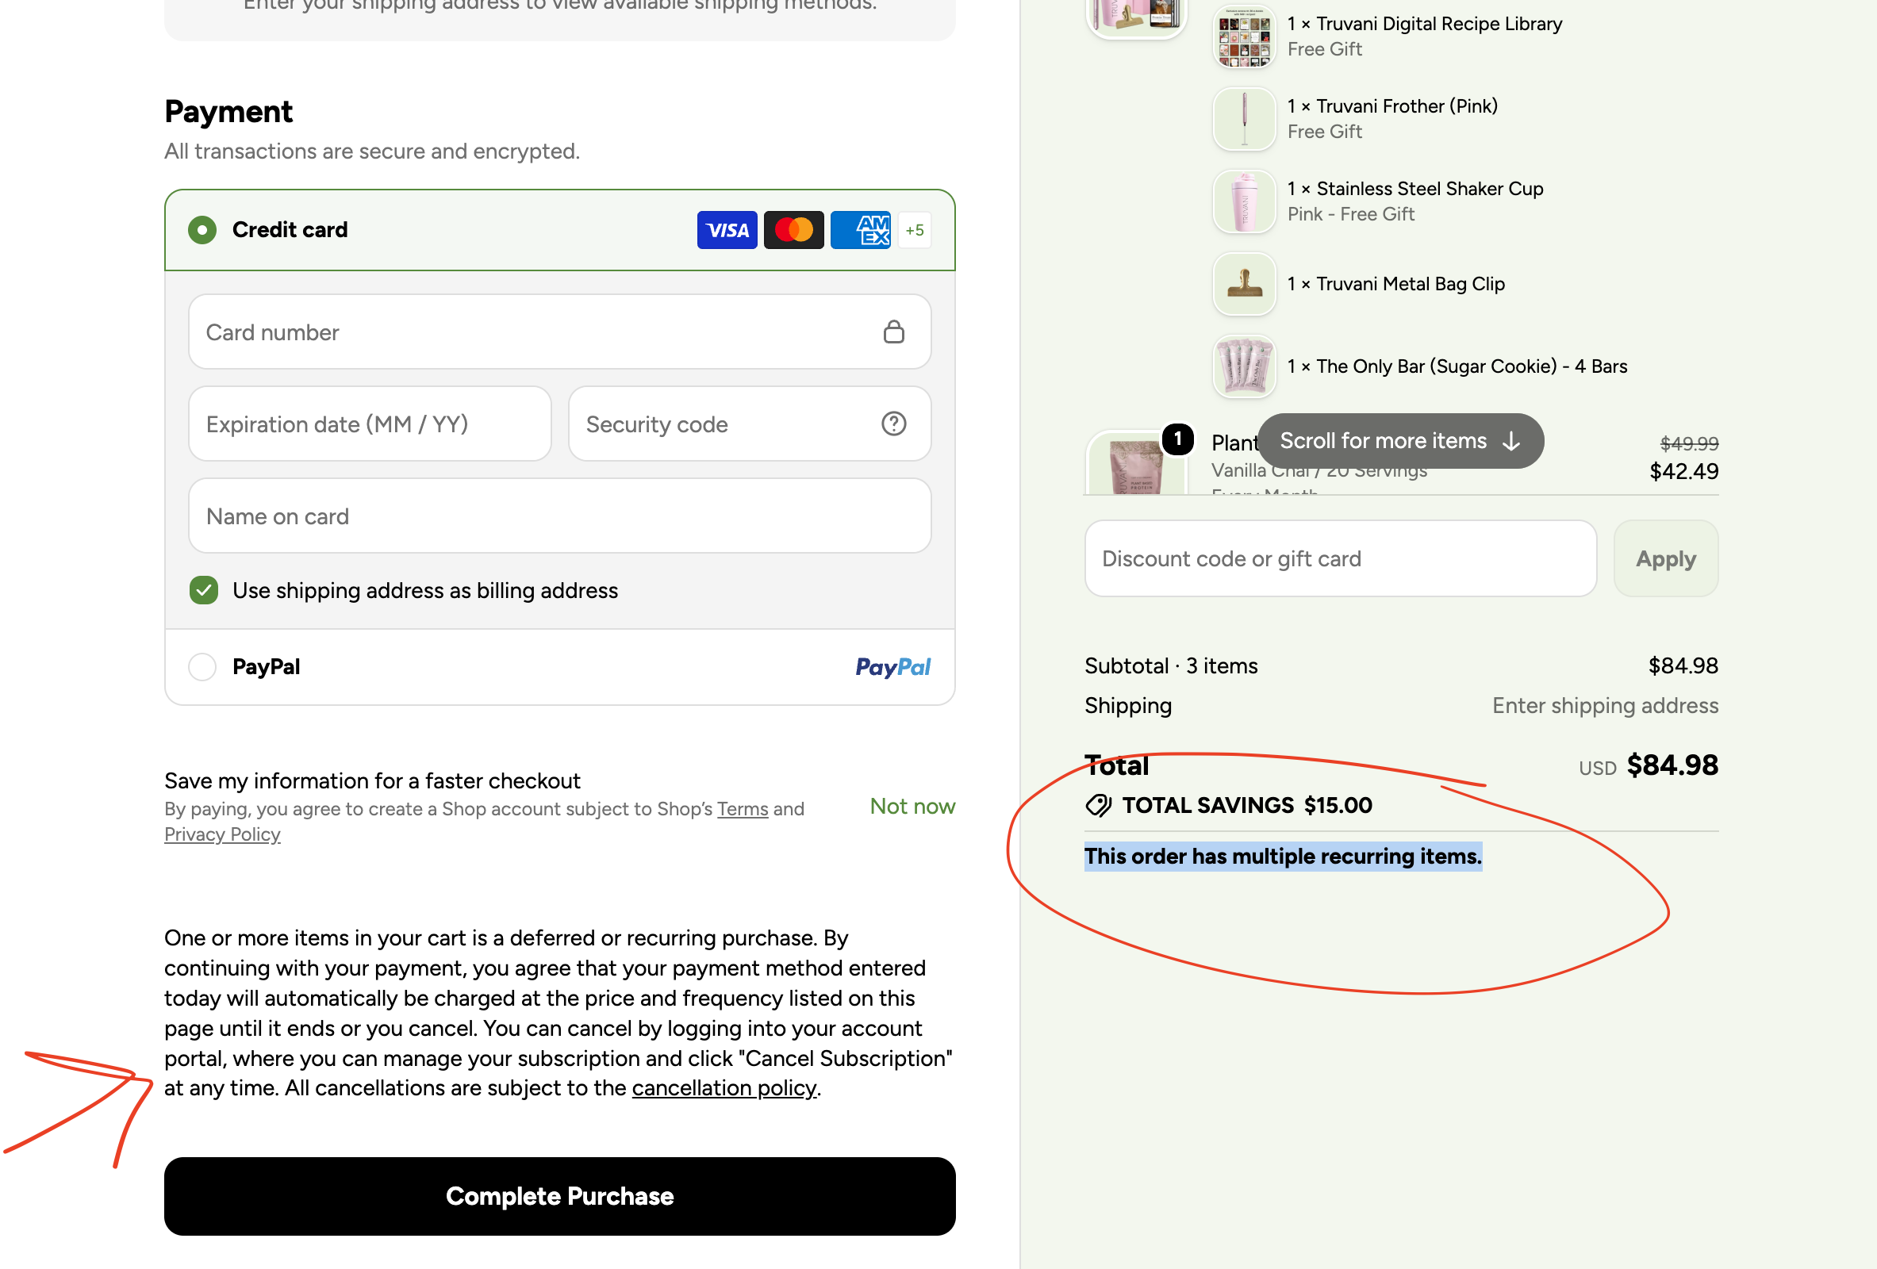Click the Truvani Digital Recipe Library thumbnail
The image size is (1877, 1269).
coord(1245,36)
